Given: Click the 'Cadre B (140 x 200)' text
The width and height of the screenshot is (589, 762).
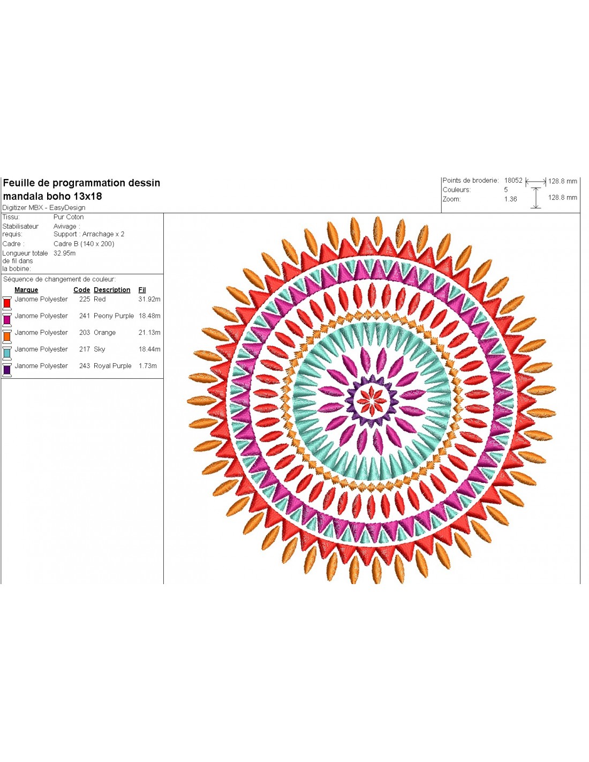Looking at the screenshot, I should (84, 244).
